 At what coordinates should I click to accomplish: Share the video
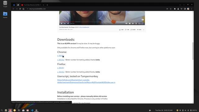(x=133, y=30)
